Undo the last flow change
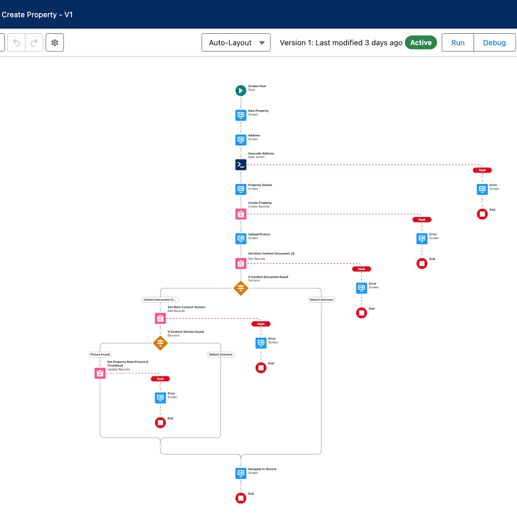Image resolution: width=517 pixels, height=532 pixels. click(x=16, y=43)
